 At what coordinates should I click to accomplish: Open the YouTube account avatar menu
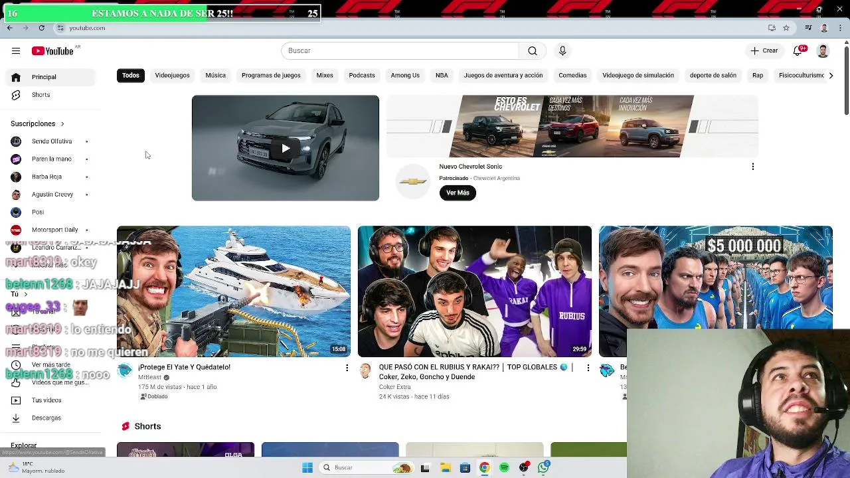[x=823, y=50]
